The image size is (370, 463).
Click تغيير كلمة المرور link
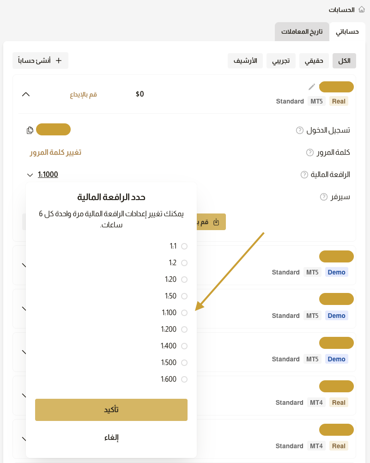point(55,152)
